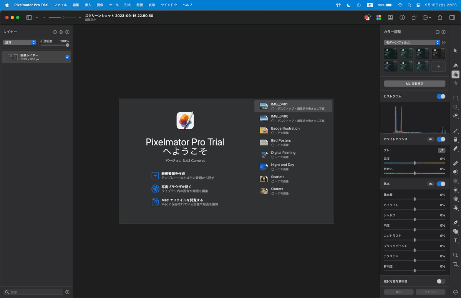The image size is (461, 298).
Task: Select the Effects star tool
Action: click(456, 83)
